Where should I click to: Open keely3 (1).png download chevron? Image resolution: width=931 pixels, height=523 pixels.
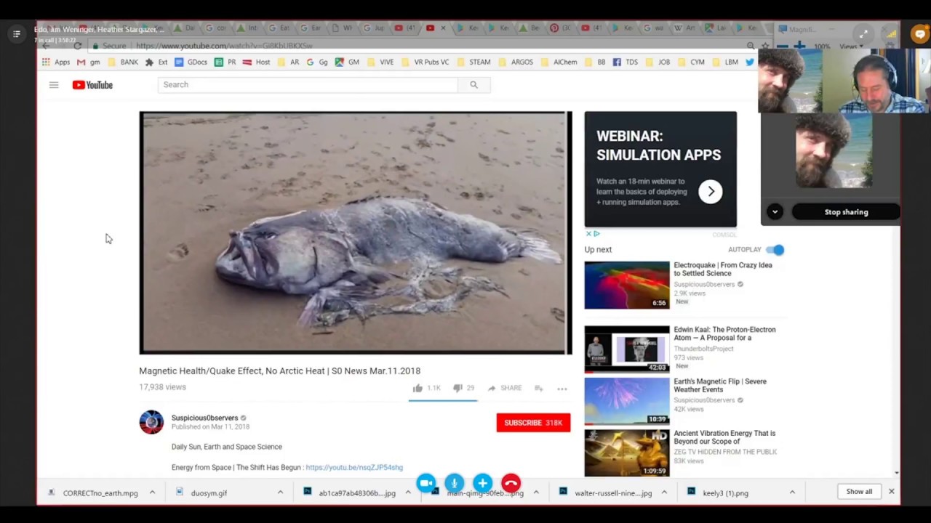[792, 493]
